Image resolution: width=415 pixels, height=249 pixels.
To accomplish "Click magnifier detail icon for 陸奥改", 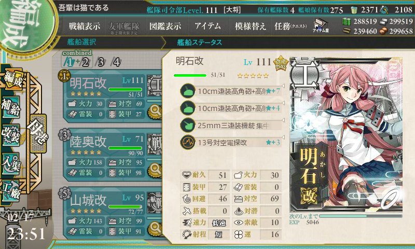I will (155, 169).
